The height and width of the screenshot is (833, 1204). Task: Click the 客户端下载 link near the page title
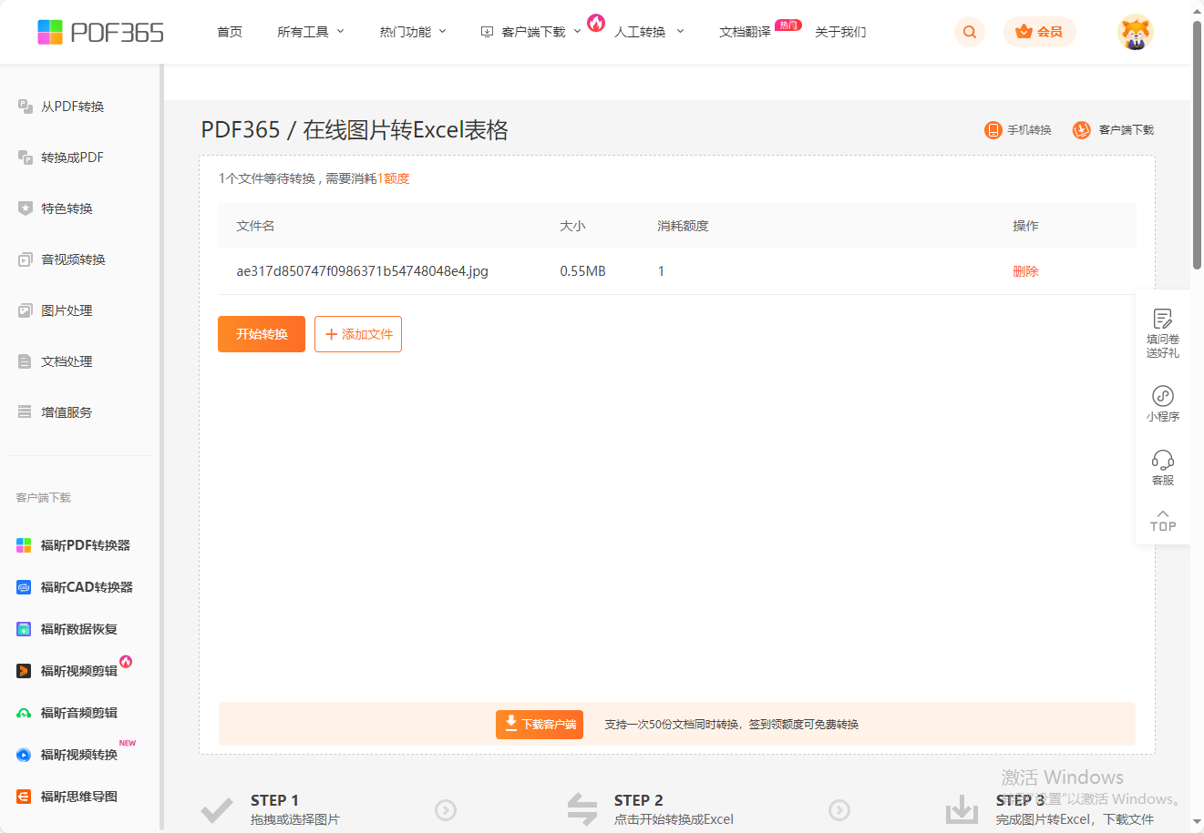coord(1126,130)
